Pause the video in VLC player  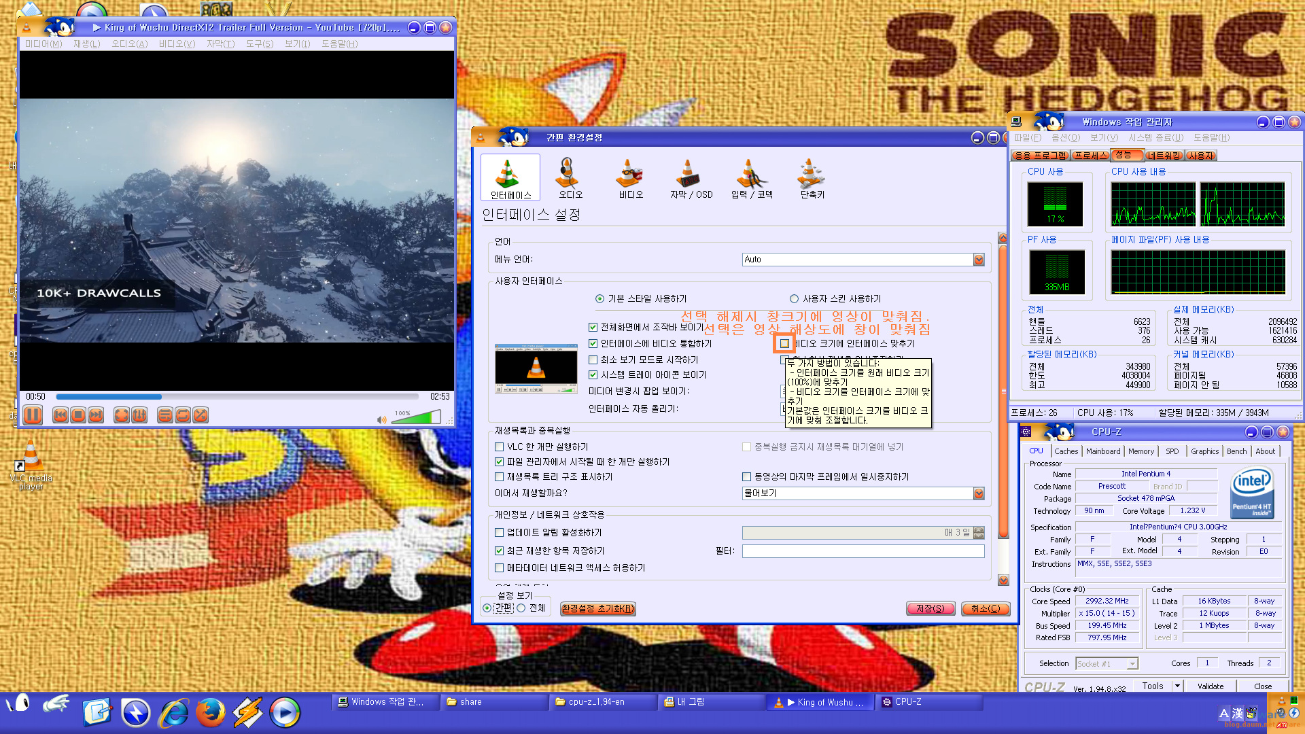click(33, 415)
